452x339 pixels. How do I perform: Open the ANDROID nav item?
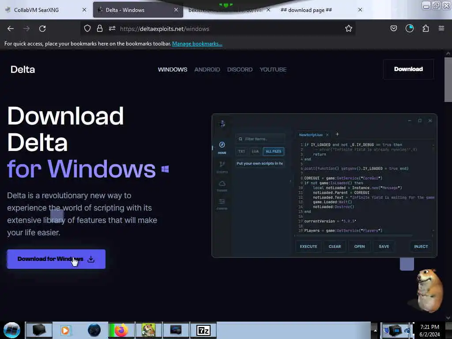pos(207,69)
